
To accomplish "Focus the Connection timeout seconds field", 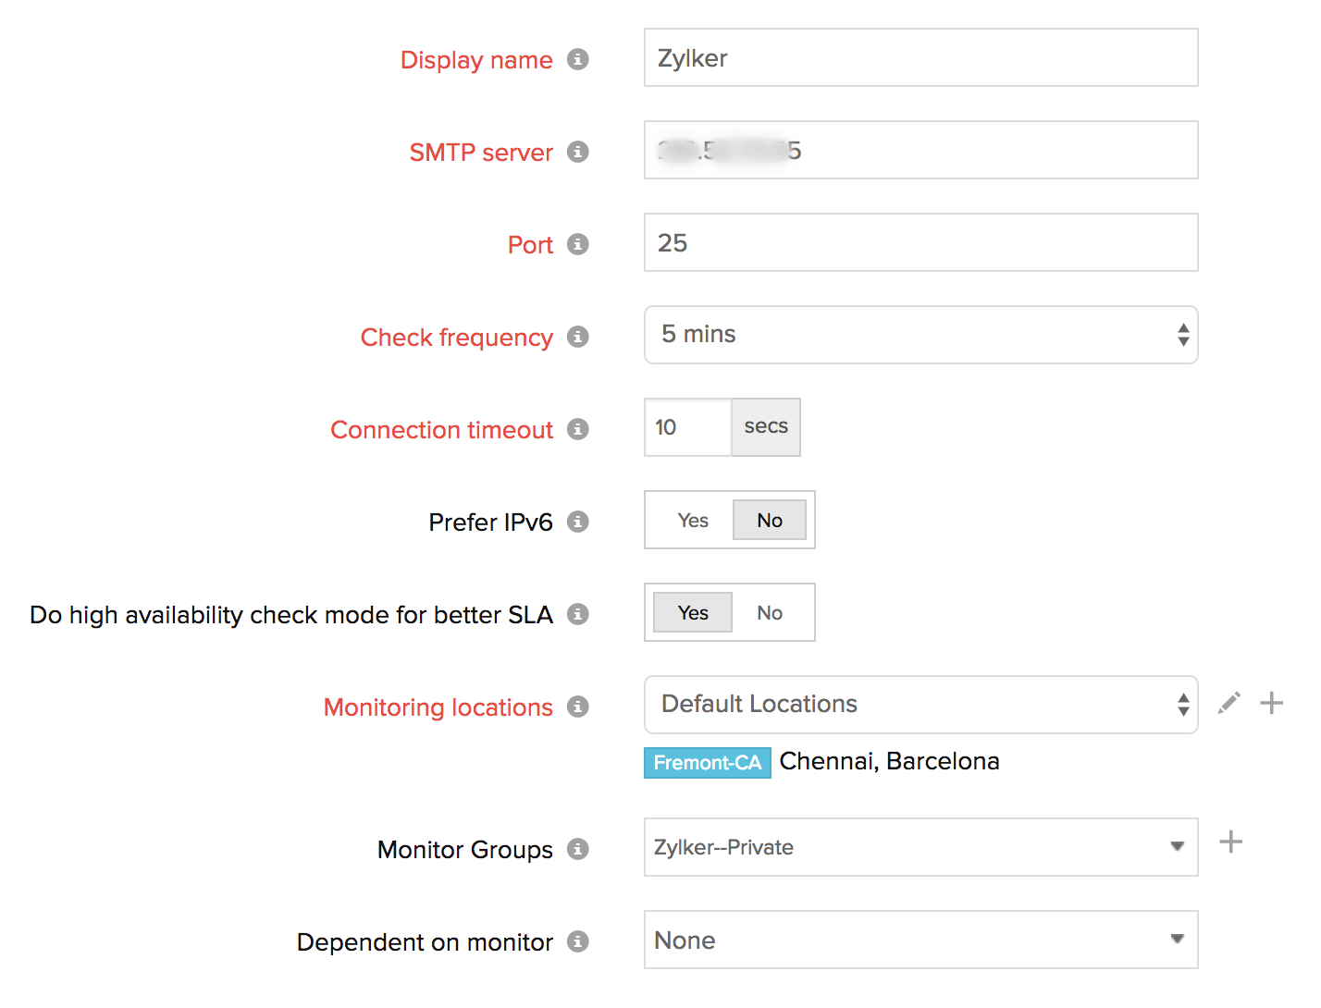I will click(x=687, y=427).
